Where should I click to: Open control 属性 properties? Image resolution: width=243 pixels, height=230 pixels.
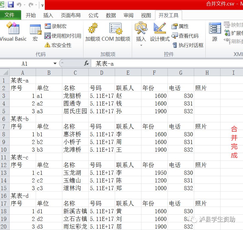tap(180, 26)
